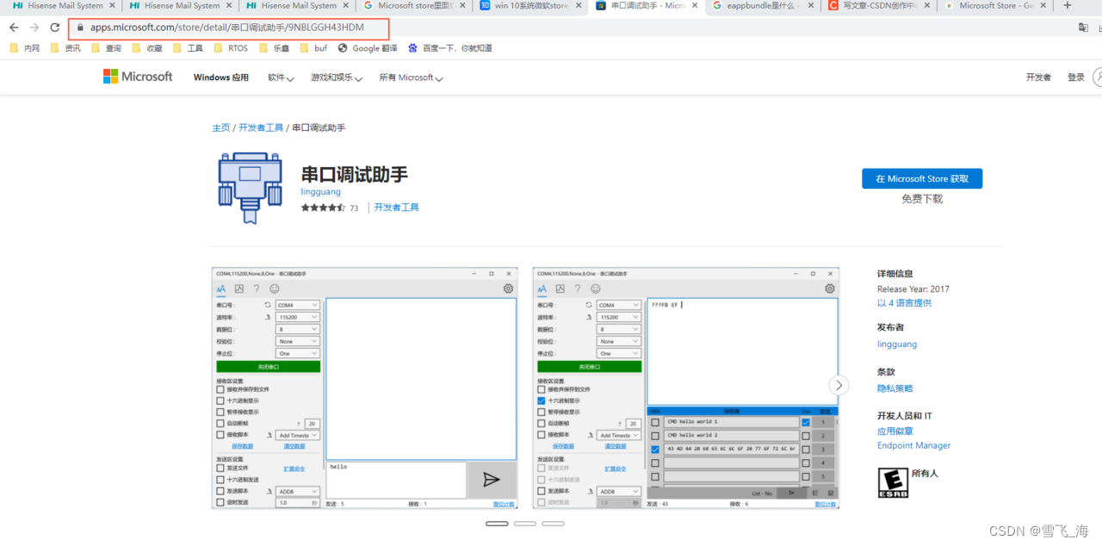Select the Windows 应用 menu item
The image size is (1102, 546).
click(221, 78)
